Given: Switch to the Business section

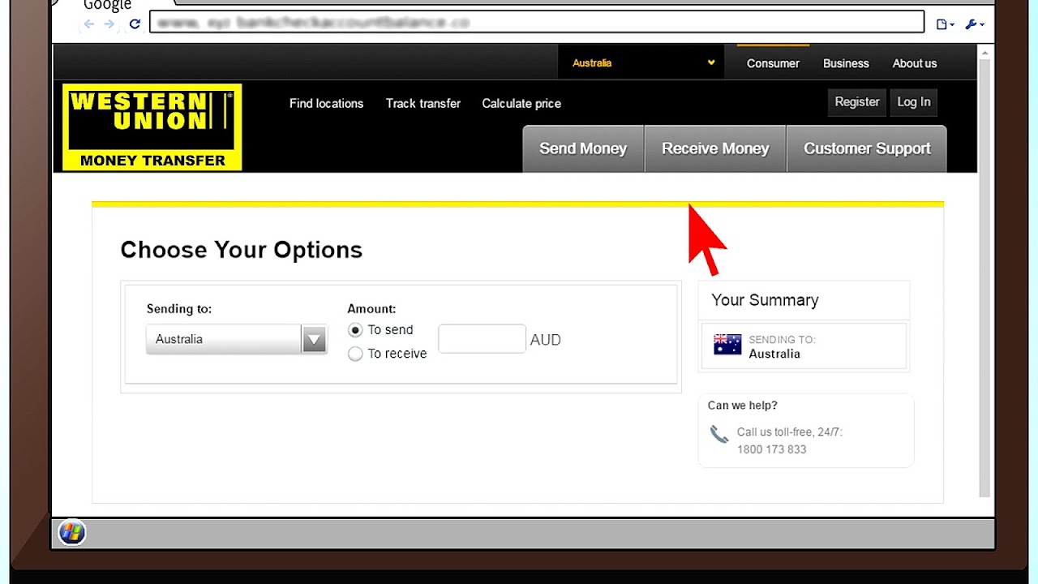Looking at the screenshot, I should click(846, 63).
